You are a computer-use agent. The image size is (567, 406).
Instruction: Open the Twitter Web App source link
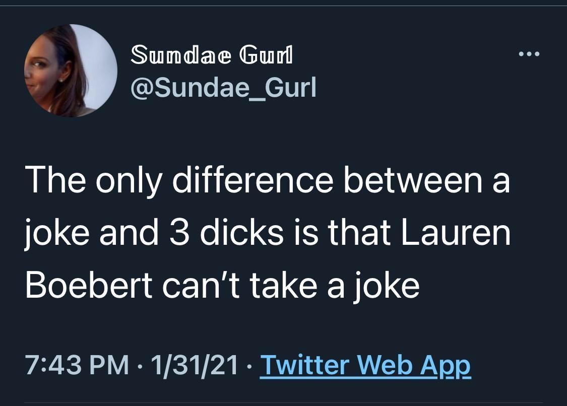coord(365,366)
